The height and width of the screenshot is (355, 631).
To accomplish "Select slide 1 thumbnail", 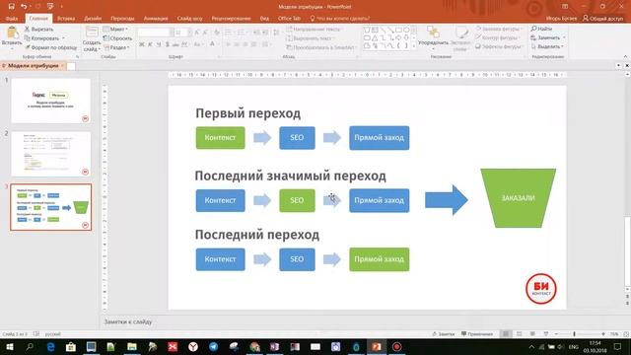I will pos(50,101).
